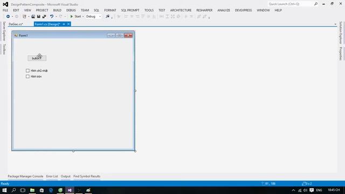The width and height of the screenshot is (345, 194).
Task: Click the New Project toolbar icon
Action: click(24, 17)
